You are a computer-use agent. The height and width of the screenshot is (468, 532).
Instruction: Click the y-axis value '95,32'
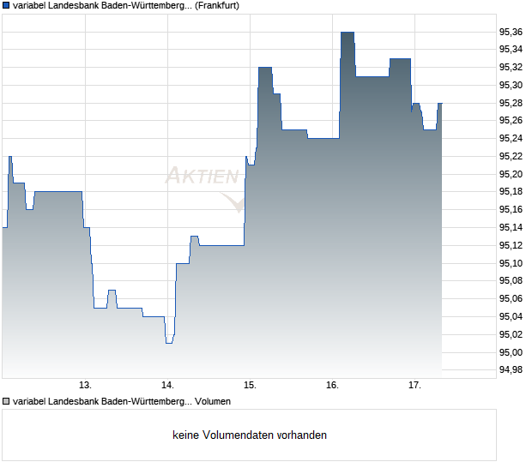511,67
